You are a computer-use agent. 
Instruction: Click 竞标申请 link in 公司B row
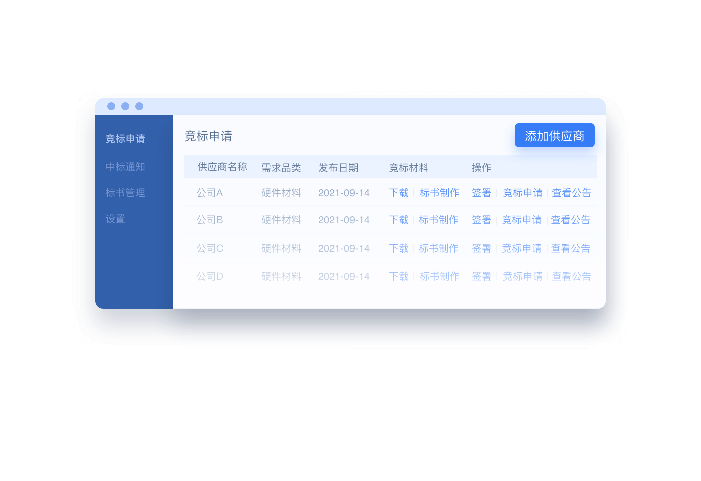click(521, 220)
